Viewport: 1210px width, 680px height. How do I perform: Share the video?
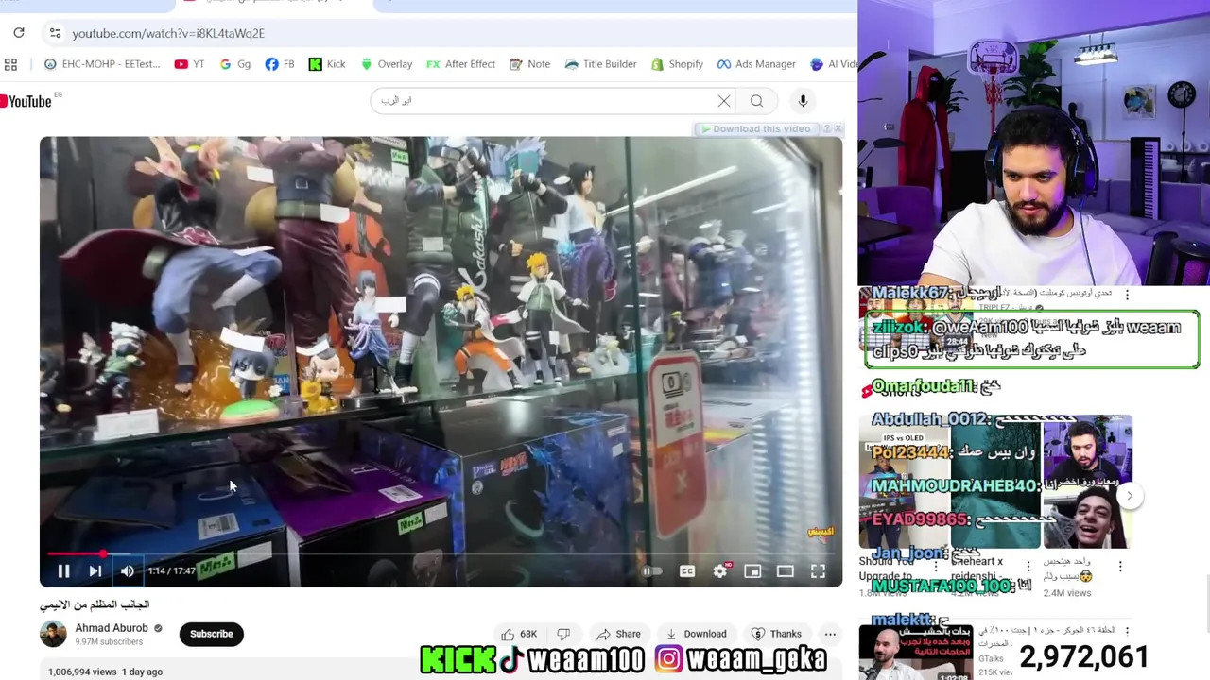619,634
